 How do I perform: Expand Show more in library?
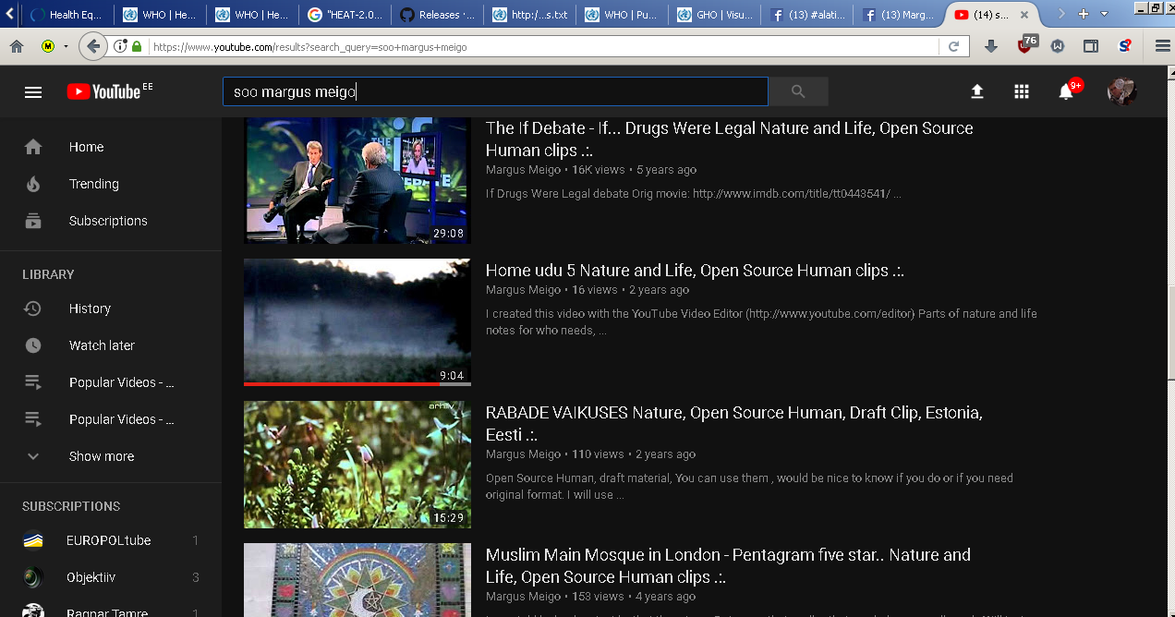(x=102, y=456)
